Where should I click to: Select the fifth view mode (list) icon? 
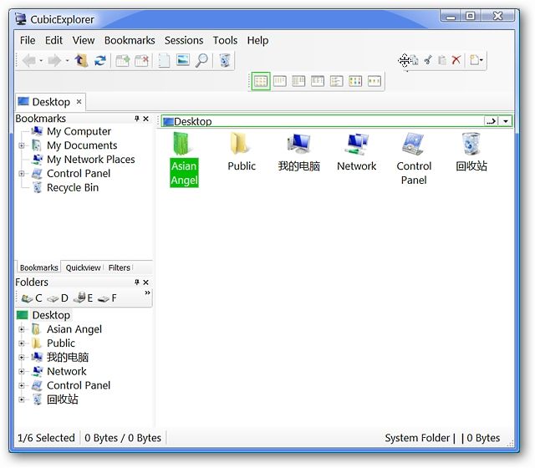[336, 81]
